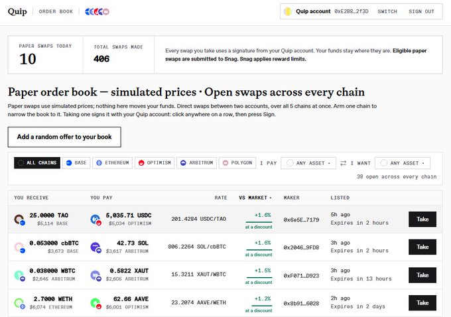
Task: Open the I WANT any asset dropdown
Action: 403,163
